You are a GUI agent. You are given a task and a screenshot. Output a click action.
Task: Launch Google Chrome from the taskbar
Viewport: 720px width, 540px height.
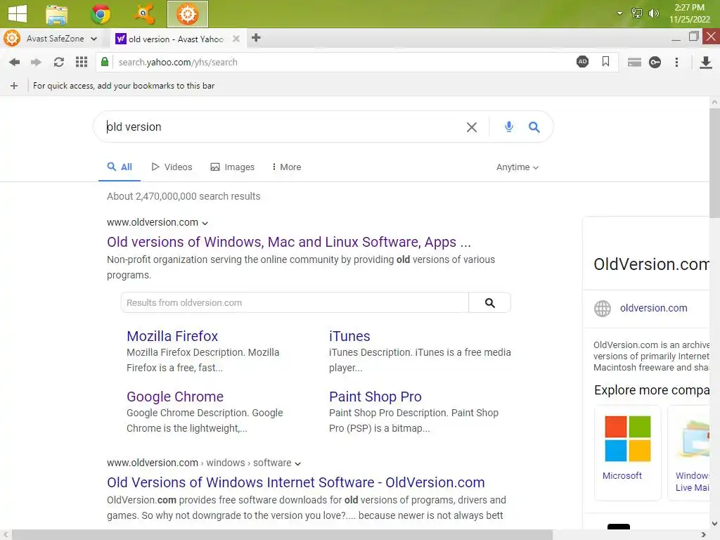101,14
